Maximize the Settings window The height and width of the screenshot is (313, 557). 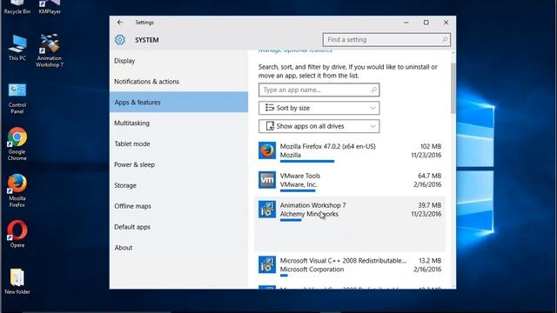click(x=426, y=23)
